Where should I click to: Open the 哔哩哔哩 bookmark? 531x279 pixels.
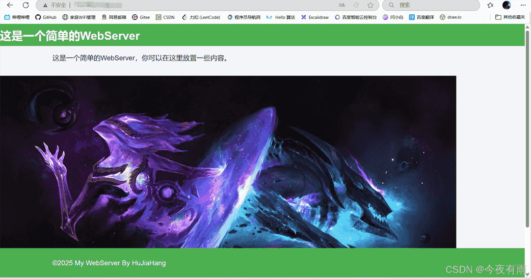point(17,17)
